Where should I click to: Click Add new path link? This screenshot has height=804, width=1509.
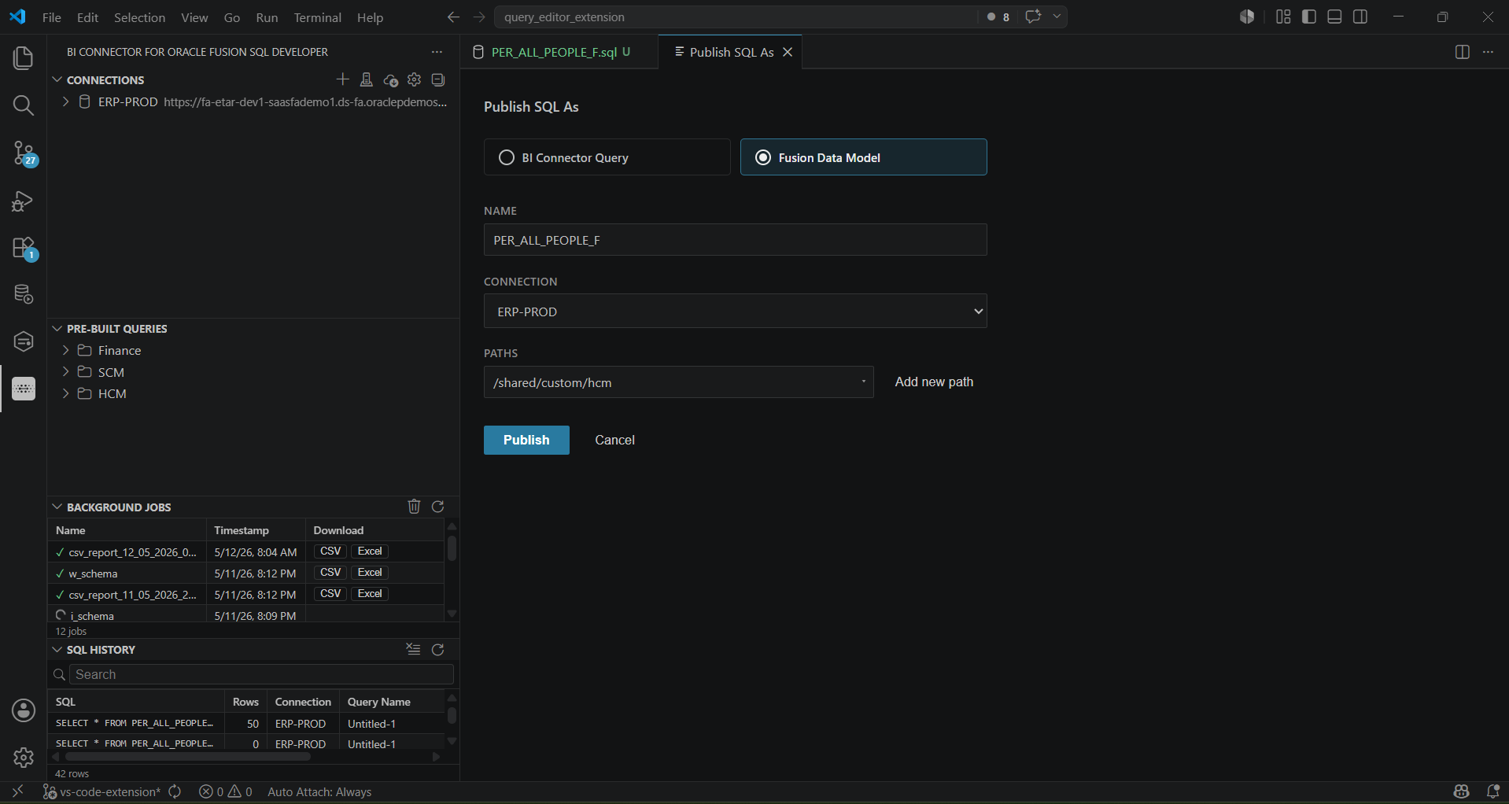(934, 382)
